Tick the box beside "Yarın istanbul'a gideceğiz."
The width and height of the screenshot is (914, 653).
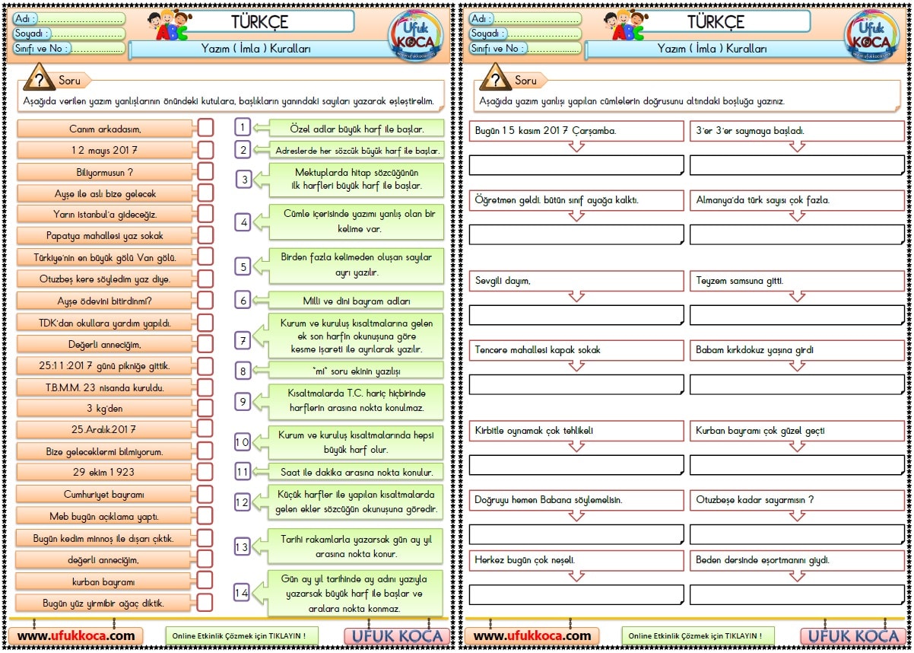(x=205, y=213)
